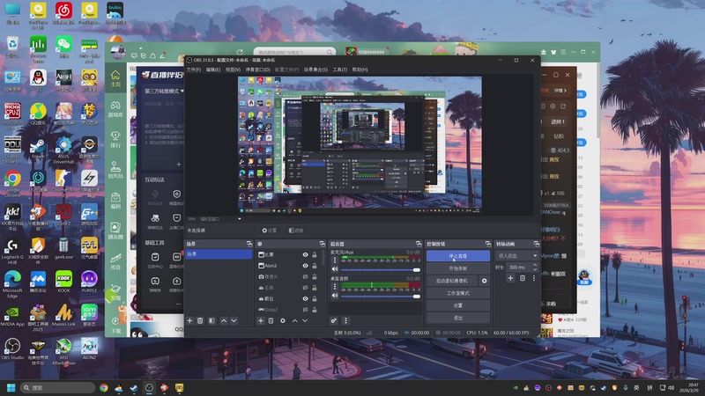Open preview scaling dropdown below preview
The height and width of the screenshot is (396, 705).
[x=239, y=218]
